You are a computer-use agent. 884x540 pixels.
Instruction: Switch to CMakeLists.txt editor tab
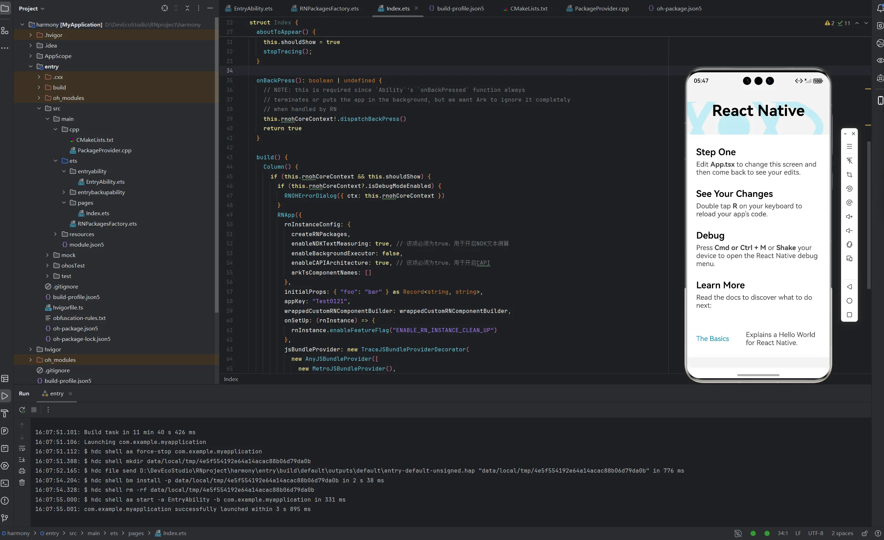coord(528,8)
